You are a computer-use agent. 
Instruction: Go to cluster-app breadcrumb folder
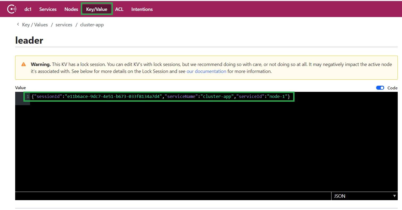pyautogui.click(x=92, y=25)
